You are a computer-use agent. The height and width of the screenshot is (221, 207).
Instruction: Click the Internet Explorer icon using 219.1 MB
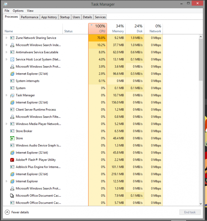[x=12, y=174]
